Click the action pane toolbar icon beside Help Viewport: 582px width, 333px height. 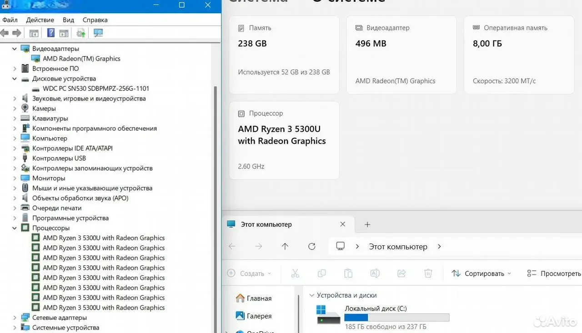tap(64, 33)
